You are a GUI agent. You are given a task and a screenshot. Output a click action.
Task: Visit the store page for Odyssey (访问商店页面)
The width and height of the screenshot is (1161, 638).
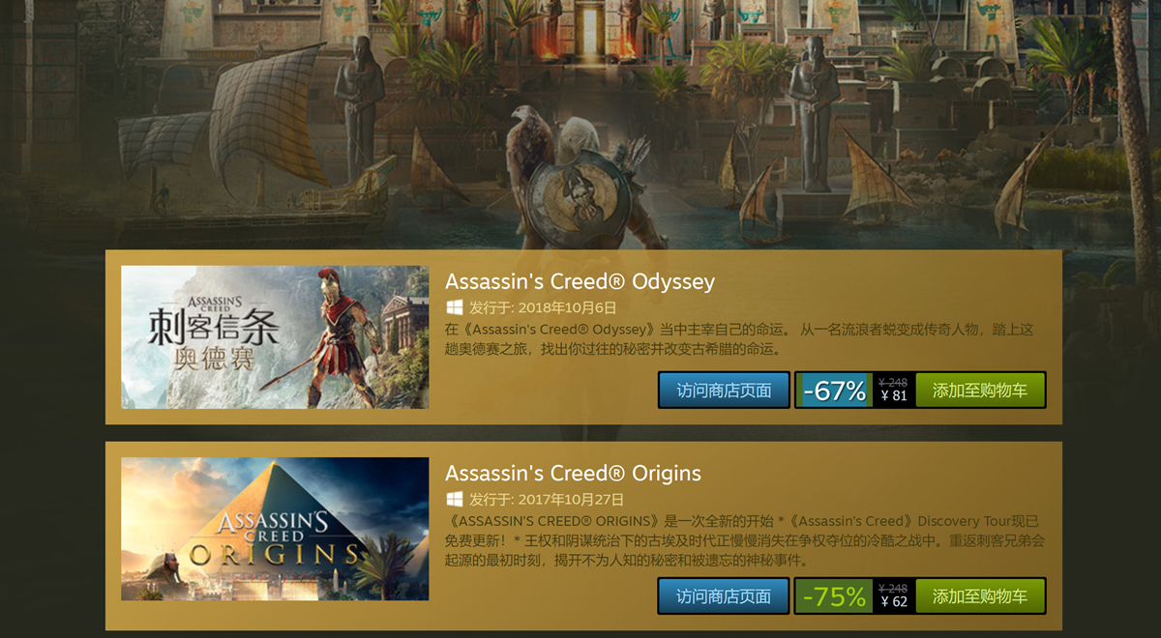pyautogui.click(x=724, y=391)
